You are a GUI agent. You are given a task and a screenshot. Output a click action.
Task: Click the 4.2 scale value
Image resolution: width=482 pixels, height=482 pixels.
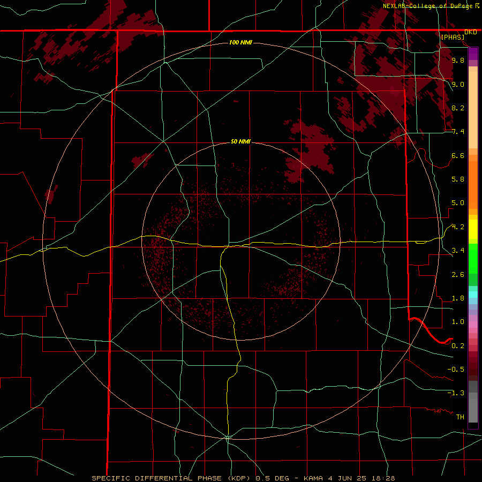pos(458,227)
